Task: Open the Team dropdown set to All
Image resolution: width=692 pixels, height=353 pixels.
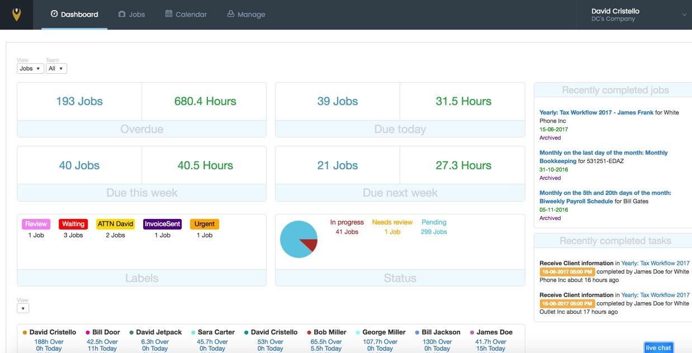Action: tap(56, 68)
